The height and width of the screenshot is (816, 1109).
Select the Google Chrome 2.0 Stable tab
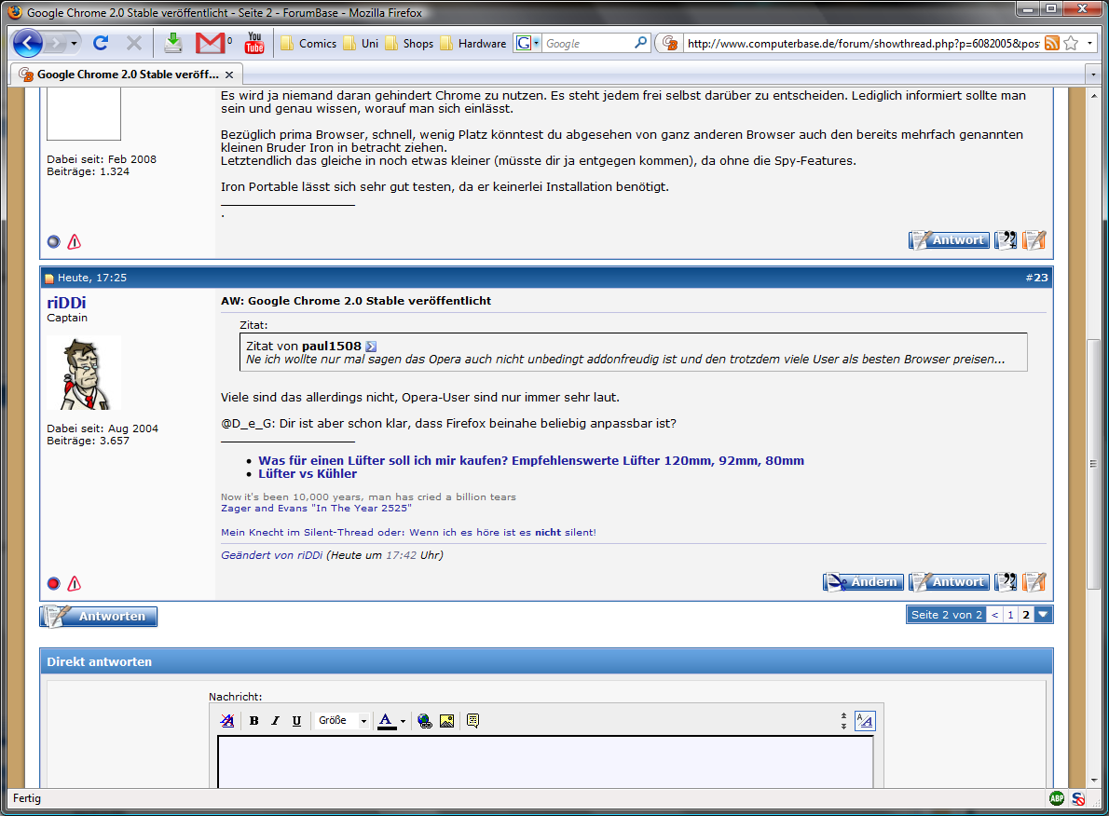click(126, 75)
